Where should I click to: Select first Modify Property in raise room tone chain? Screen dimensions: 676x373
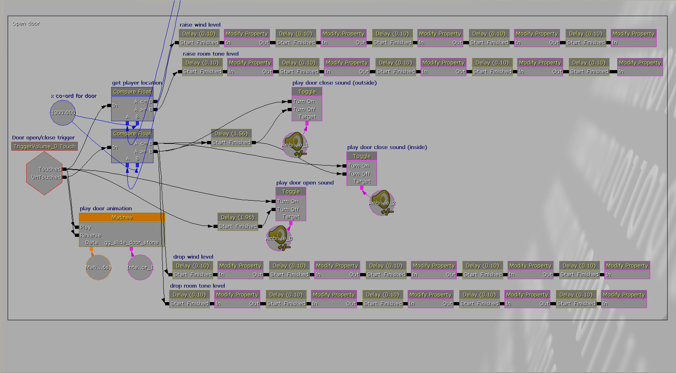pyautogui.click(x=250, y=67)
